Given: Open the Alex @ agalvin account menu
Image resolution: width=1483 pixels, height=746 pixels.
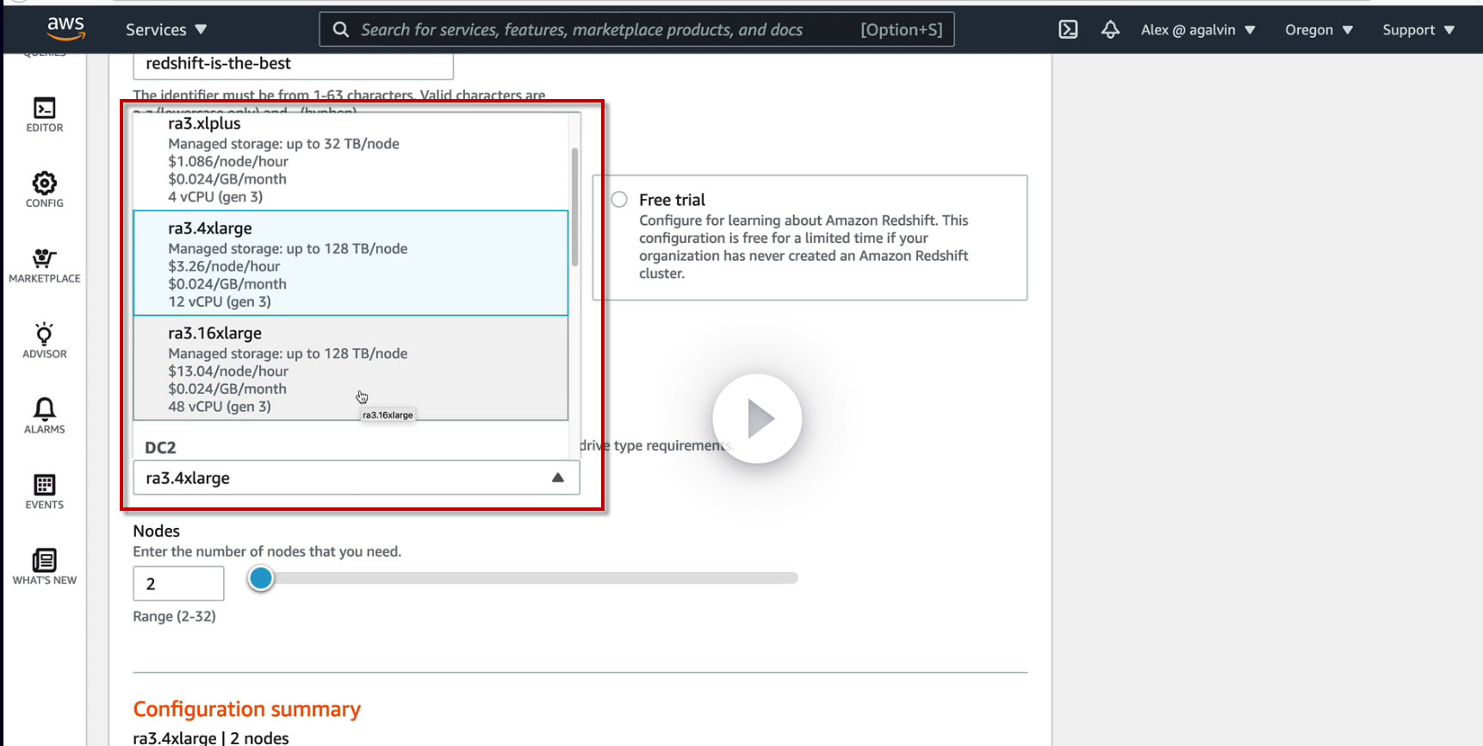Looking at the screenshot, I should pos(1198,29).
